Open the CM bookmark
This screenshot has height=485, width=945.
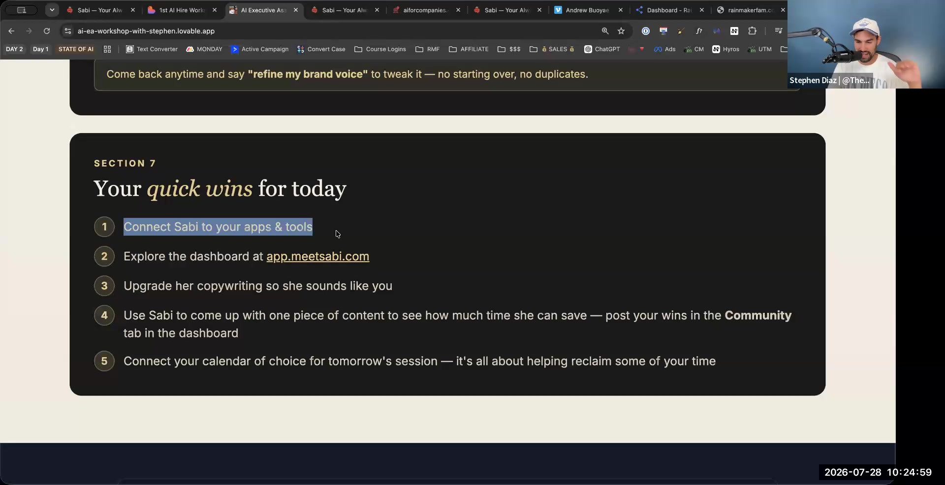693,49
